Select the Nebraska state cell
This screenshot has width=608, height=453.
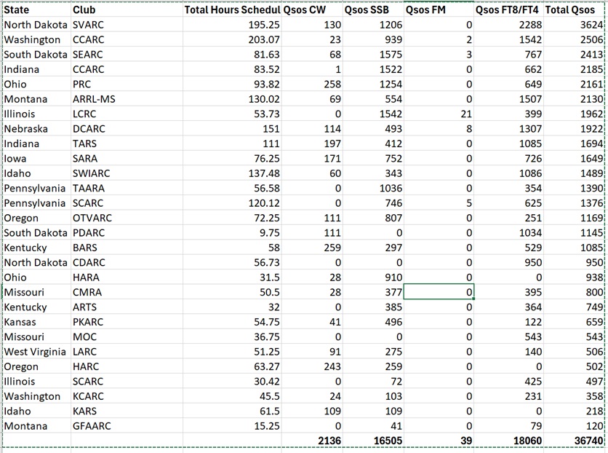point(36,129)
